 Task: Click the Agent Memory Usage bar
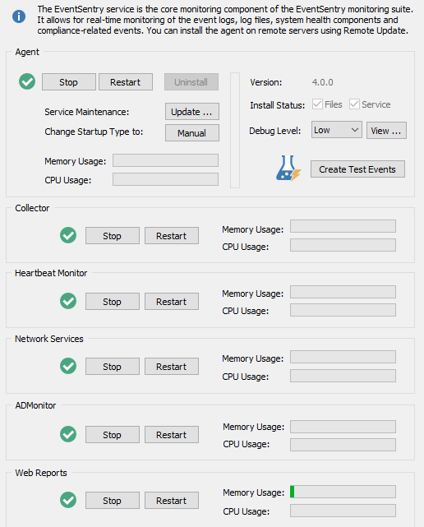165,160
